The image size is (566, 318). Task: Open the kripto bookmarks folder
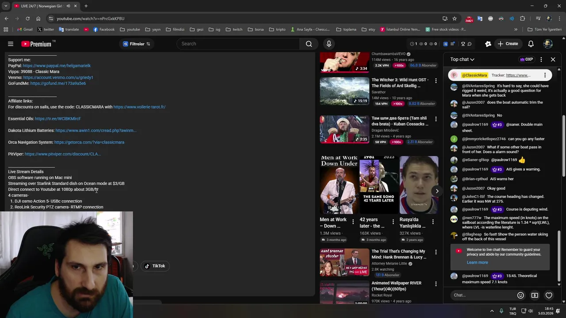(x=277, y=30)
